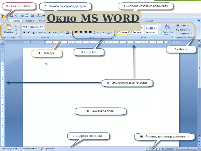Select the Без интервала style
Image resolution: width=201 pixels, height=151 pixels.
(x=137, y=32)
